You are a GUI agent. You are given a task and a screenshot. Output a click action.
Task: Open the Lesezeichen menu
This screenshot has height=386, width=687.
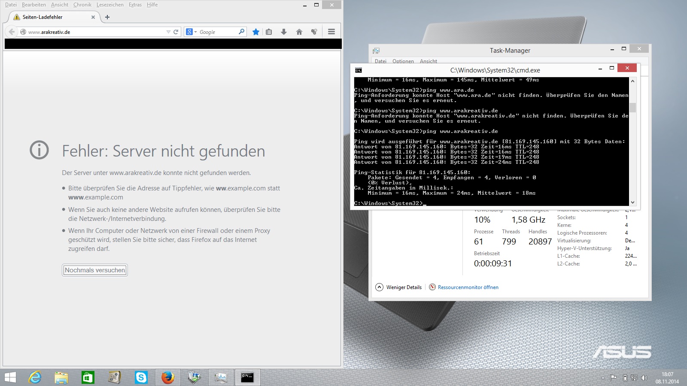point(110,5)
